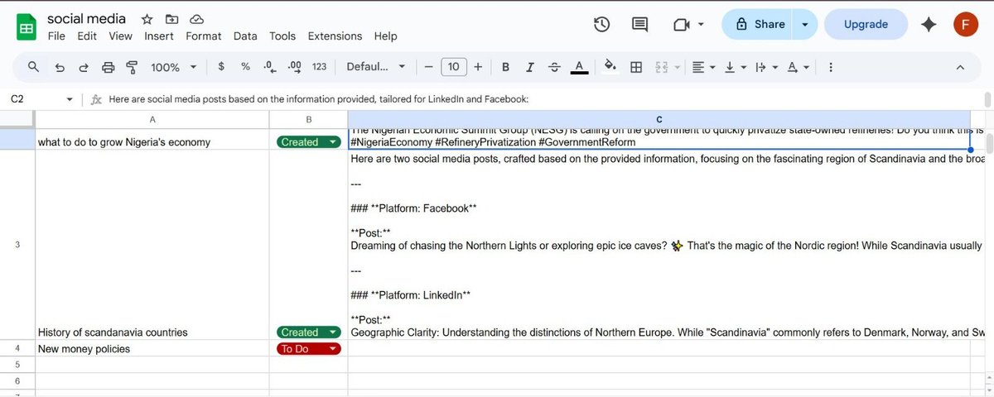Open the Format menu
This screenshot has width=994, height=397.
(x=204, y=36)
